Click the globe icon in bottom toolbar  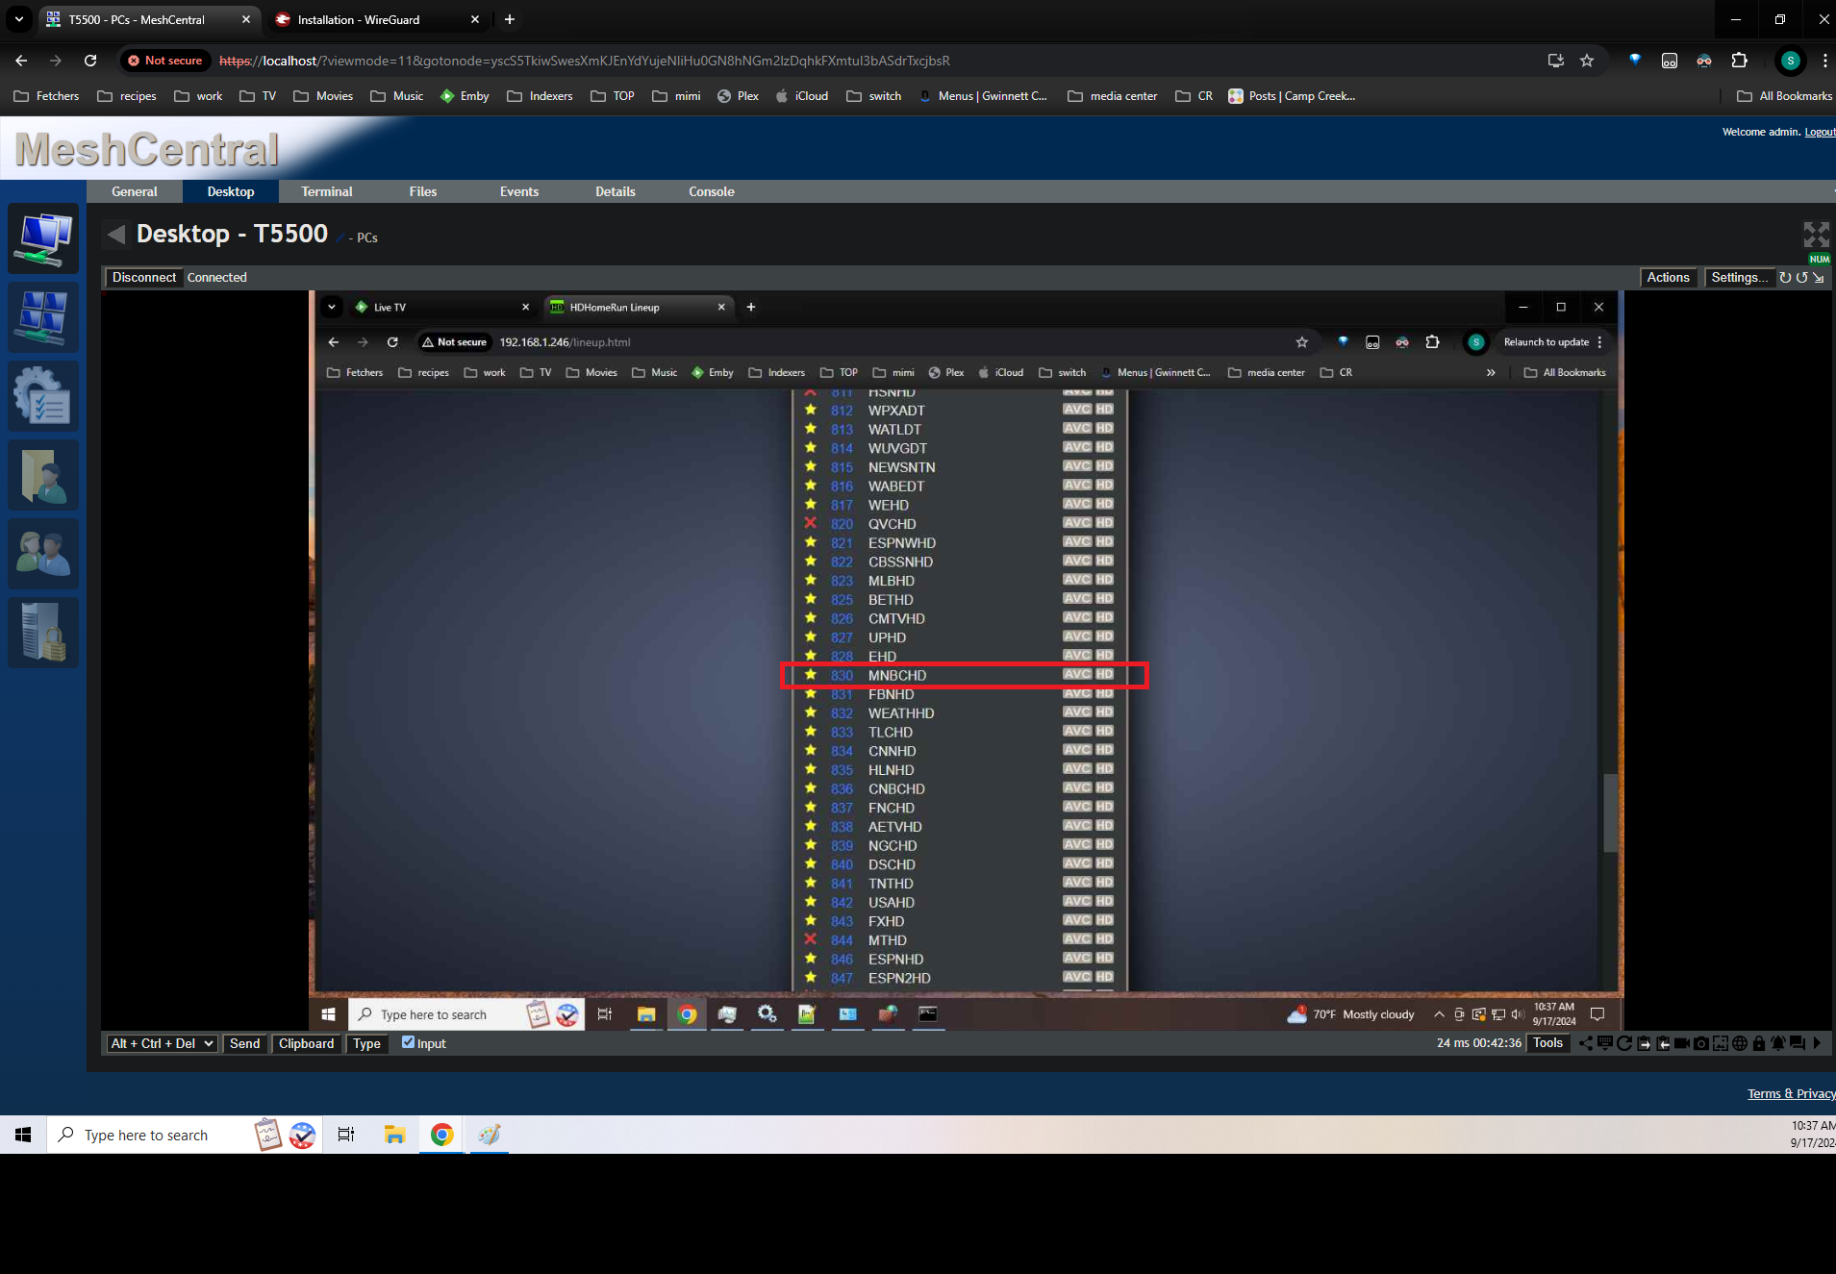[1739, 1044]
